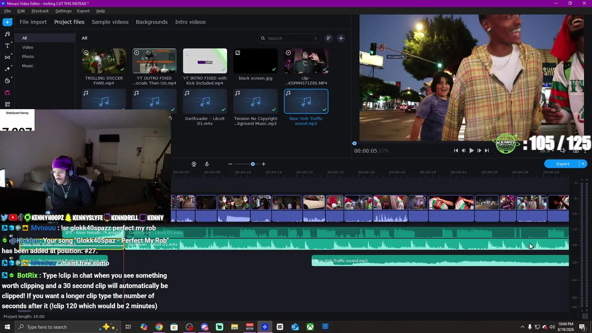Open the More tools grid icon
This screenshot has height=333, width=592.
click(x=7, y=105)
